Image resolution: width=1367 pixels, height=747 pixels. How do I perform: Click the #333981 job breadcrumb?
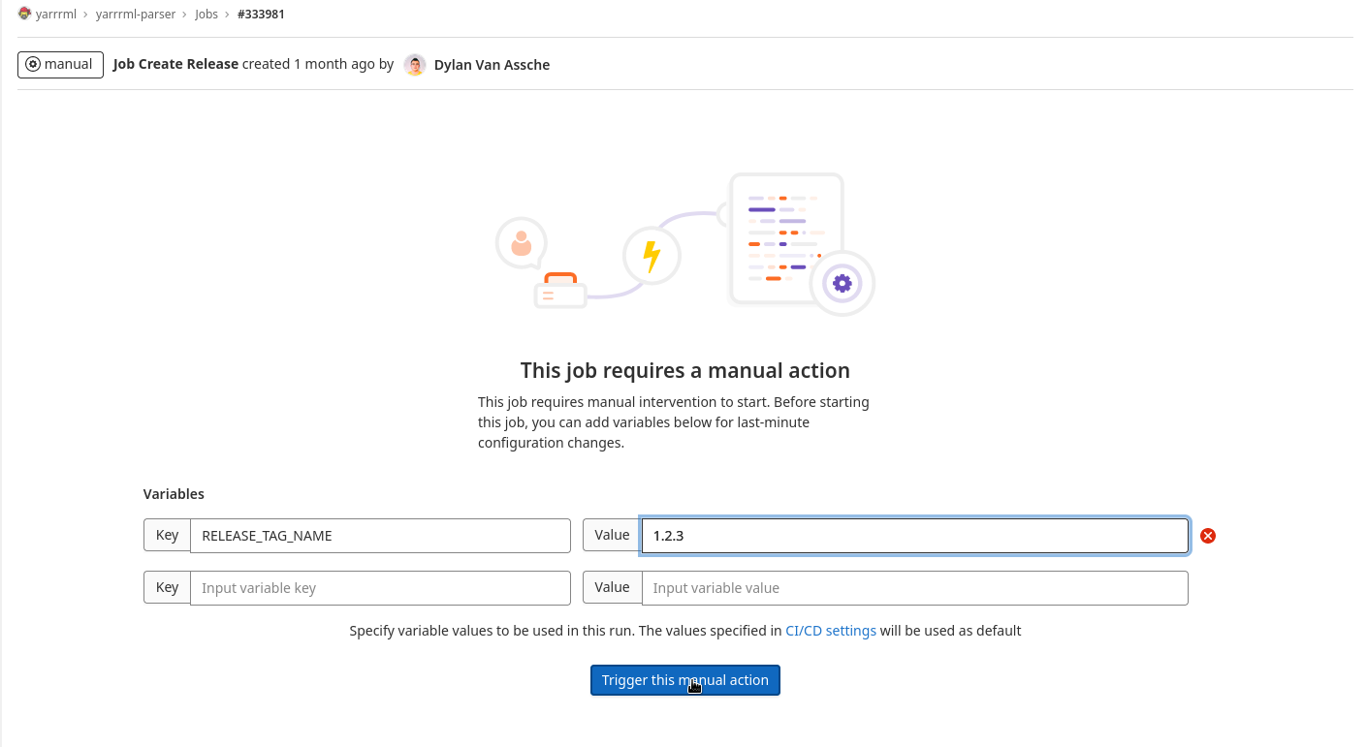tap(261, 15)
